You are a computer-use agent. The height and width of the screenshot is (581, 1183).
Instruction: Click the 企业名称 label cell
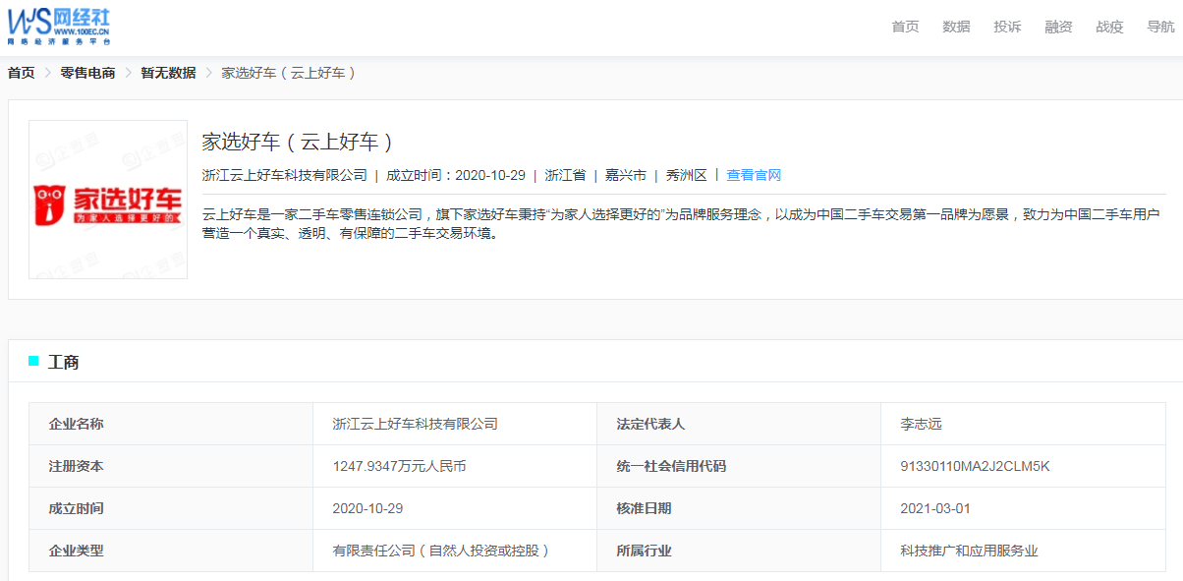pyautogui.click(x=171, y=424)
